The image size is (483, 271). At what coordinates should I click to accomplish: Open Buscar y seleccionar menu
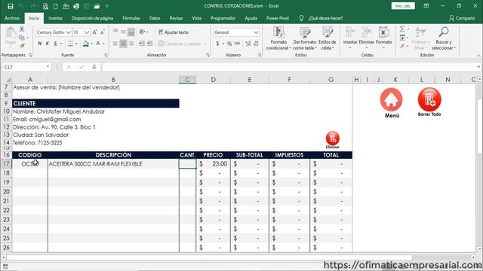pos(444,38)
